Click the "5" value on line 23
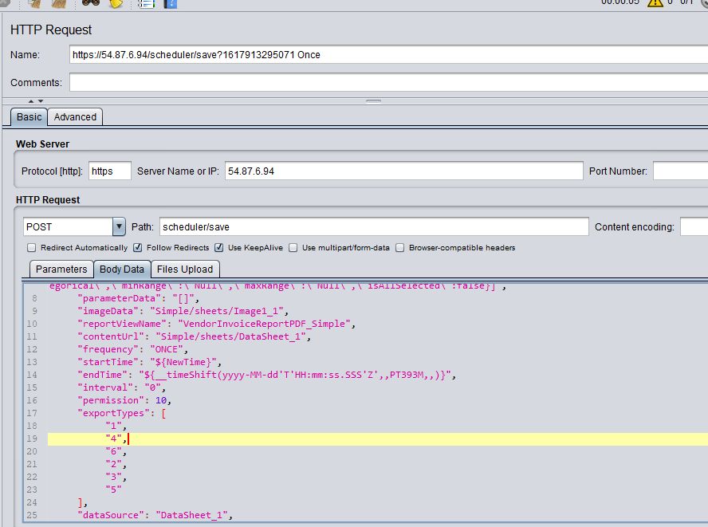Screen dimensions: 708x527 click(x=113, y=490)
